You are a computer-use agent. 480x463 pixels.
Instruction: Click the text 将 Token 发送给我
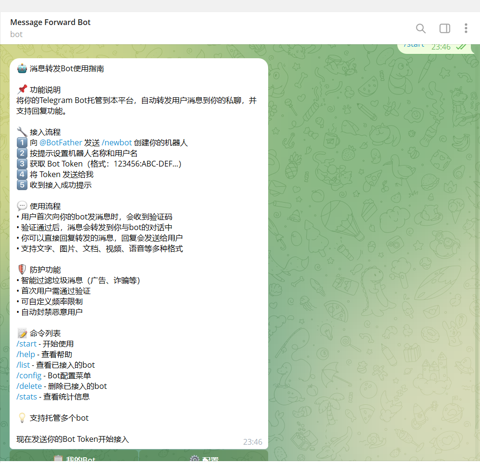point(62,174)
